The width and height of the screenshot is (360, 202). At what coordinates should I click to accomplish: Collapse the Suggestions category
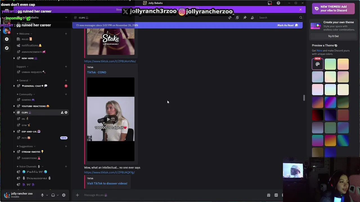(x=26, y=146)
